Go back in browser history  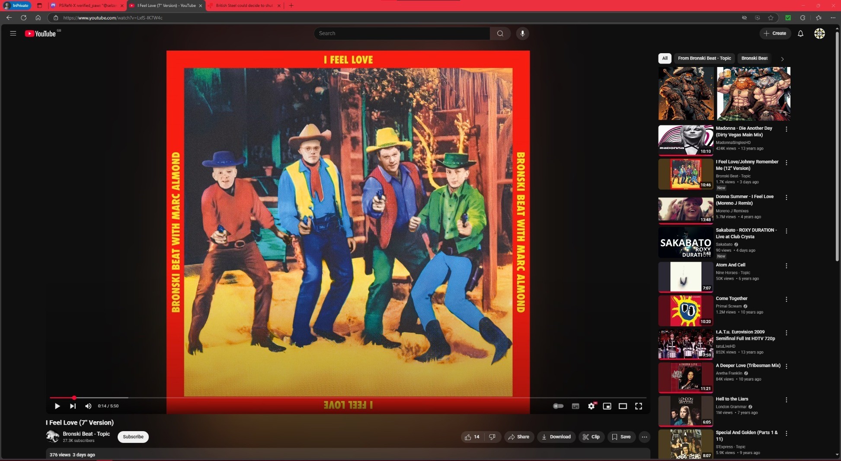tap(9, 18)
